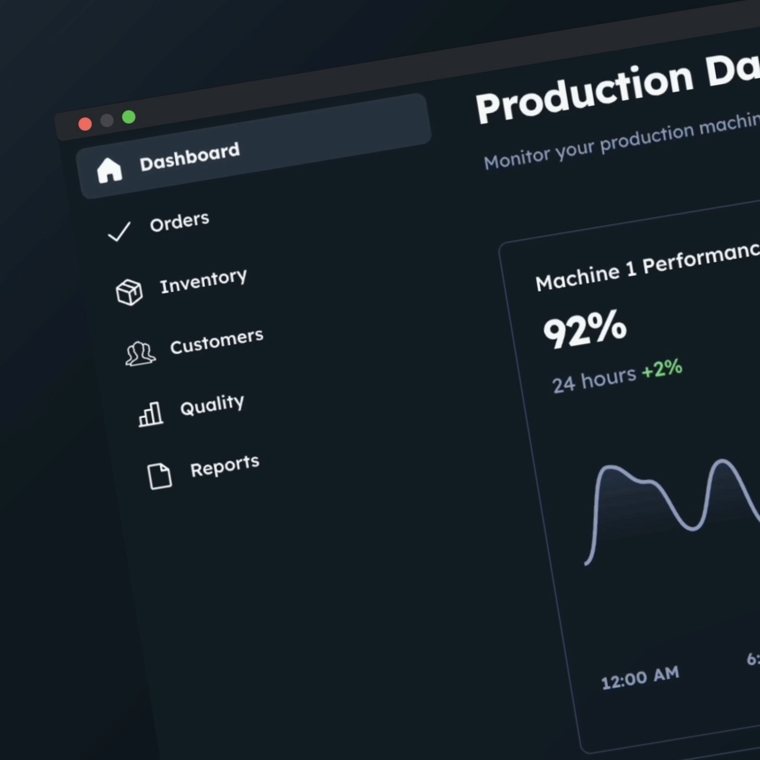Viewport: 760px width, 760px height.
Task: Click the Quality bar chart icon
Action: tap(150, 414)
